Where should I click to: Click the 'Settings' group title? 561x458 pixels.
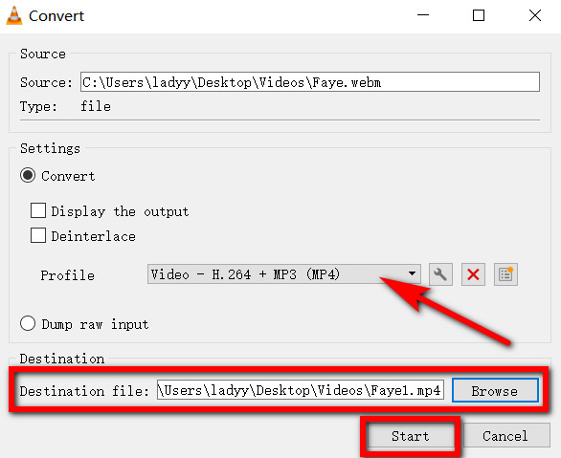(50, 148)
